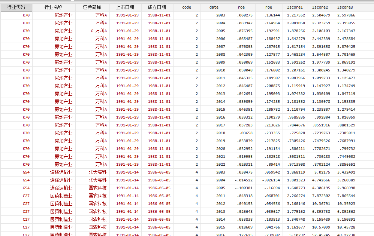Select the highlighted K70 cell in first row
374x236 pixels.
point(16,15)
